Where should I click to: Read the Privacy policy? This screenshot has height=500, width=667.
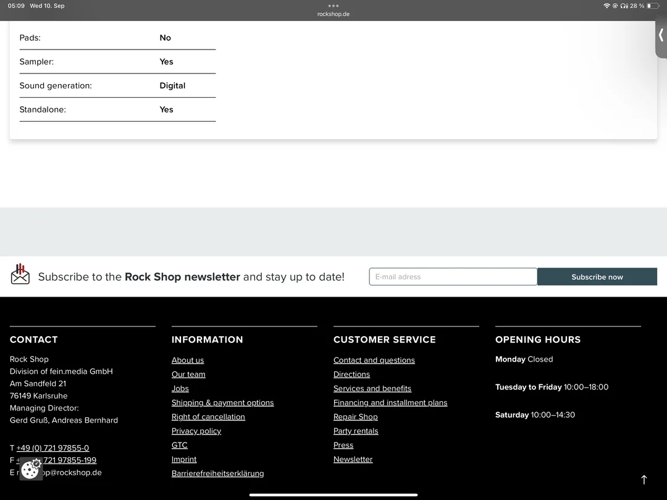196,431
